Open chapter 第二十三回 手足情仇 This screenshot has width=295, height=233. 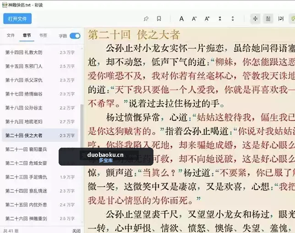tap(40, 177)
